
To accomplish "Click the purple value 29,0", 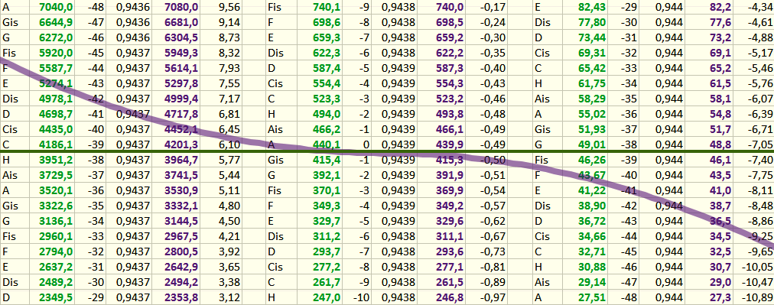I will [720, 283].
